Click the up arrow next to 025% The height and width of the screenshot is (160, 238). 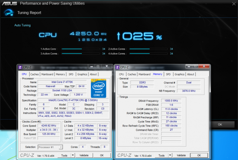(119, 36)
